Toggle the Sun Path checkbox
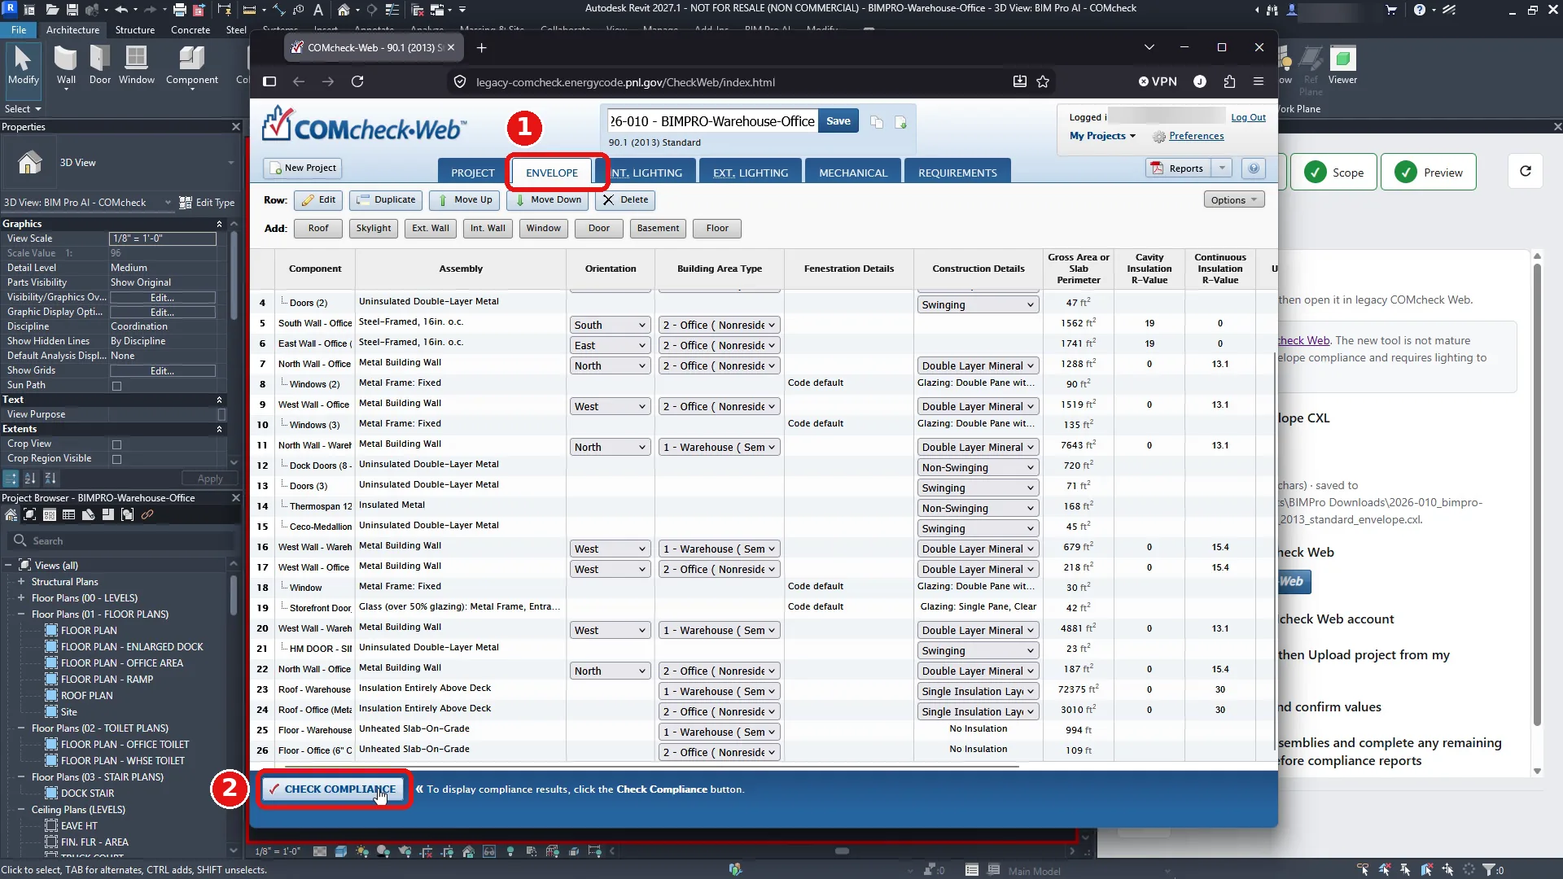The height and width of the screenshot is (879, 1563). (x=116, y=386)
